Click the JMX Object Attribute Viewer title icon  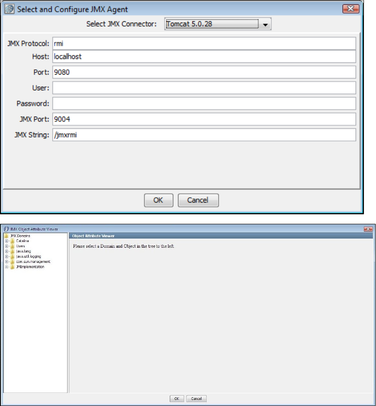click(x=6, y=229)
